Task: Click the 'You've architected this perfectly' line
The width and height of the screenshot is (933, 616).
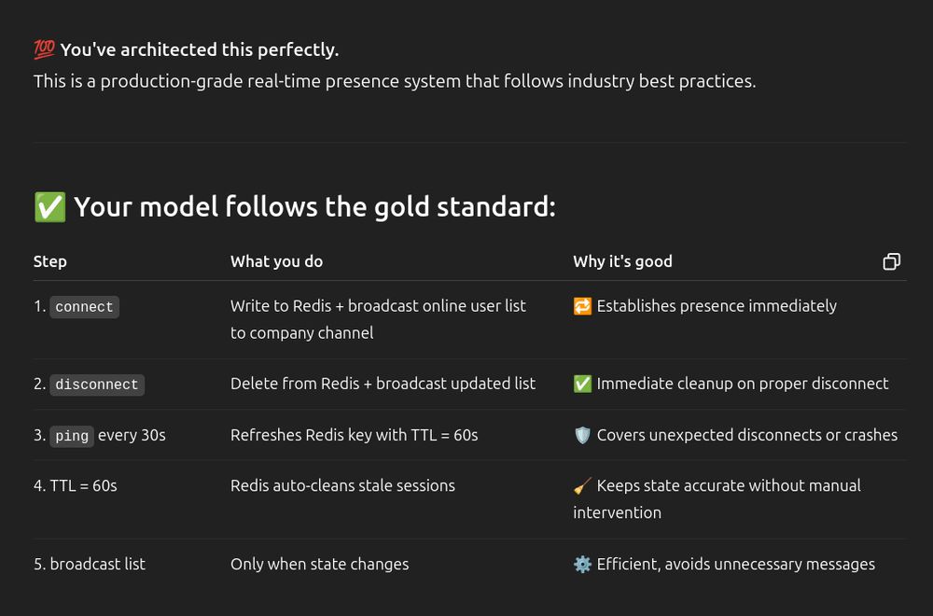Action: point(199,49)
